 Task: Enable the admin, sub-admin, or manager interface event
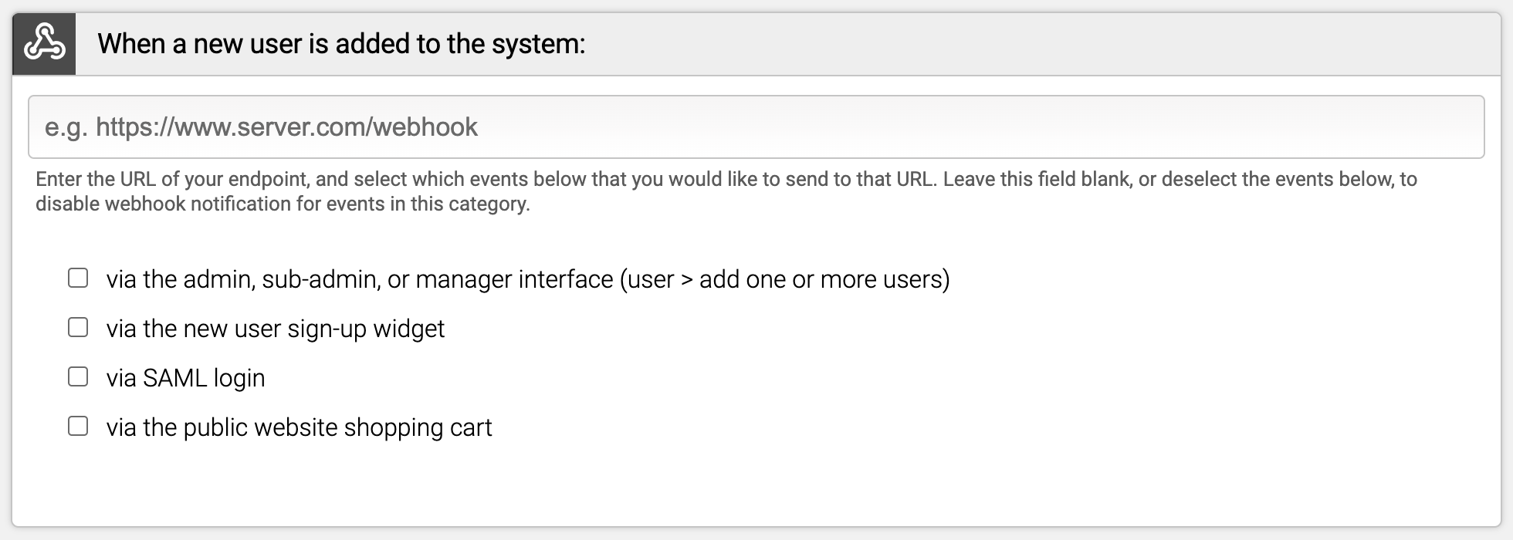click(77, 278)
